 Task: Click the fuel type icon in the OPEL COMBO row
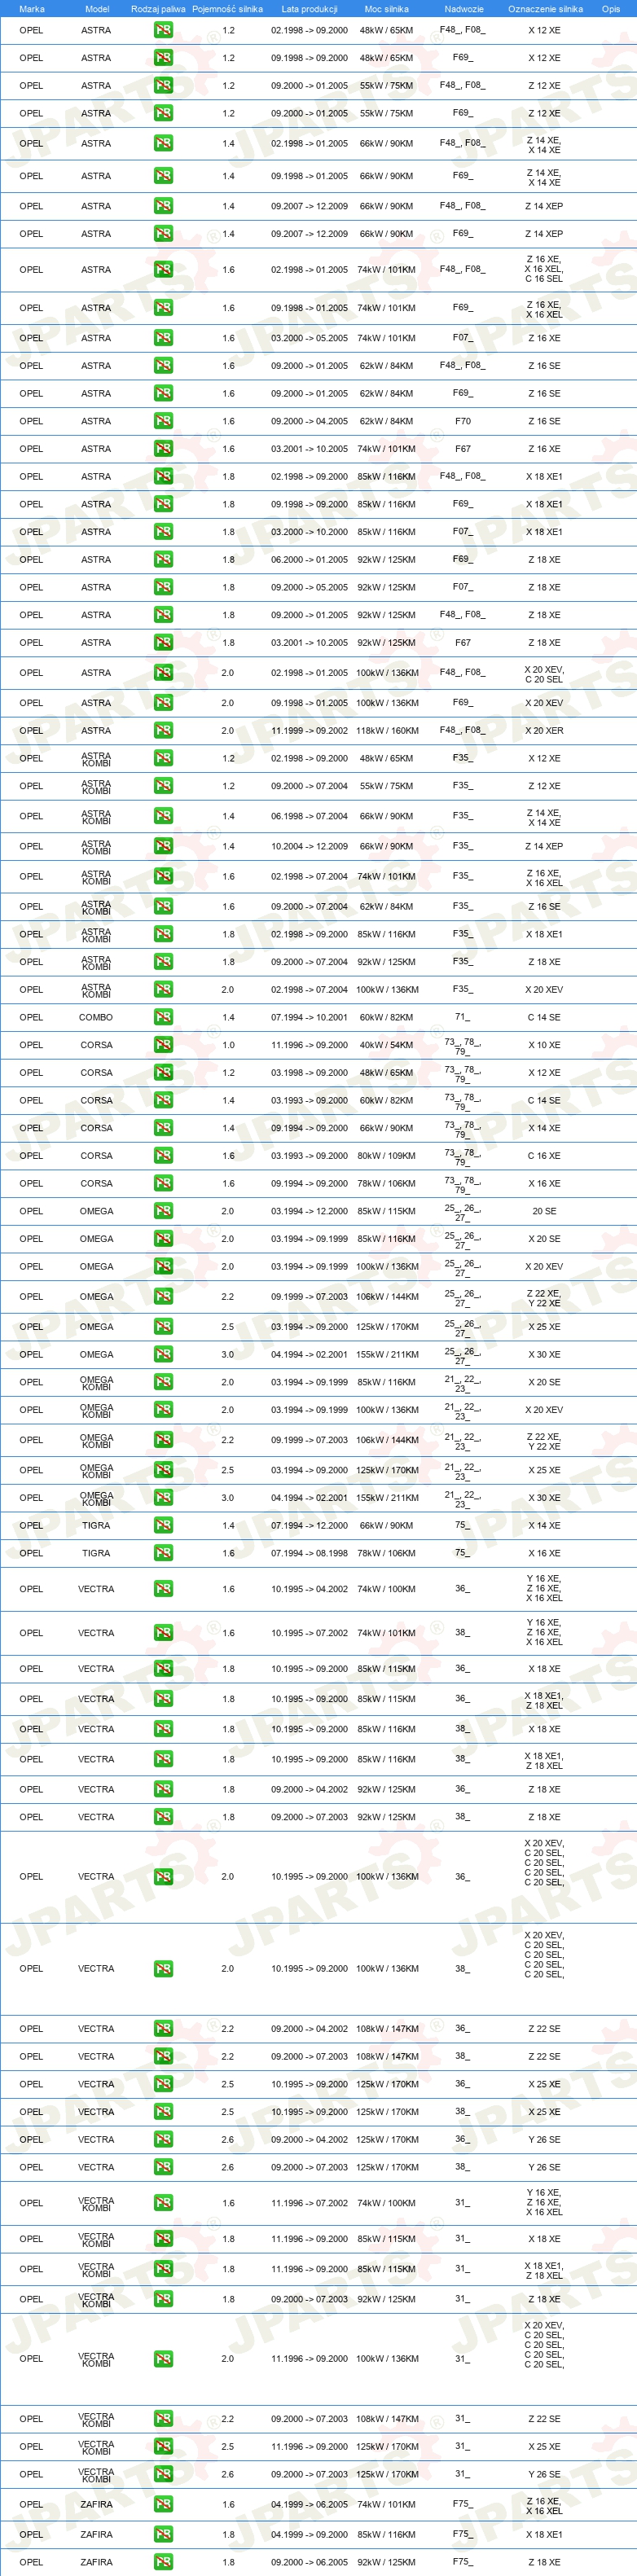[163, 1017]
